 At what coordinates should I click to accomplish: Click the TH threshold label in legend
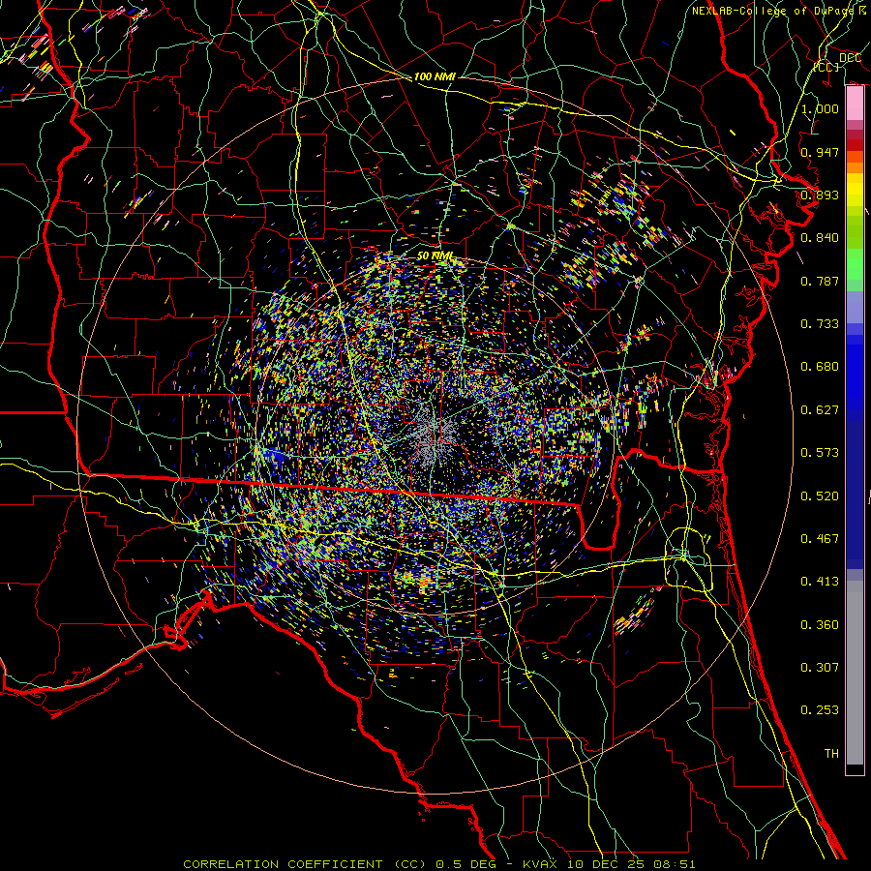[831, 754]
